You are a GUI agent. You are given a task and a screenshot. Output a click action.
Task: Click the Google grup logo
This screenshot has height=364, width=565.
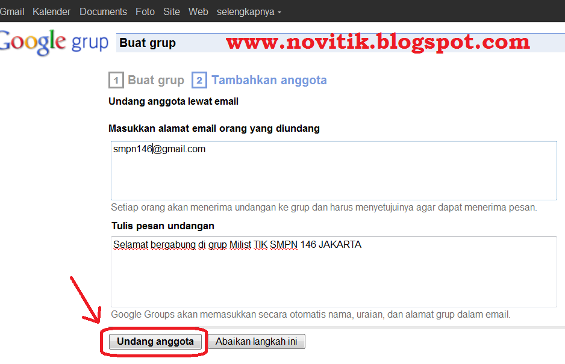tap(54, 43)
